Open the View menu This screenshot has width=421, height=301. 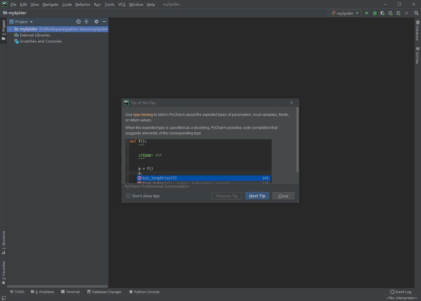tap(35, 4)
